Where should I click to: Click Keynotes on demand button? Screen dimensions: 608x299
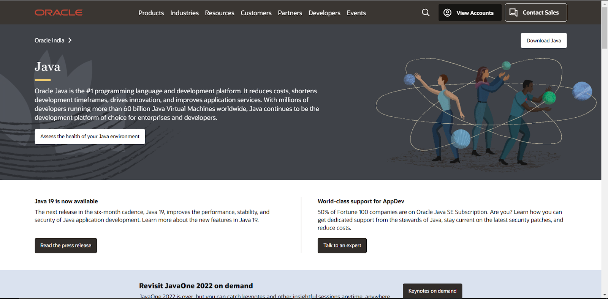[x=432, y=291]
